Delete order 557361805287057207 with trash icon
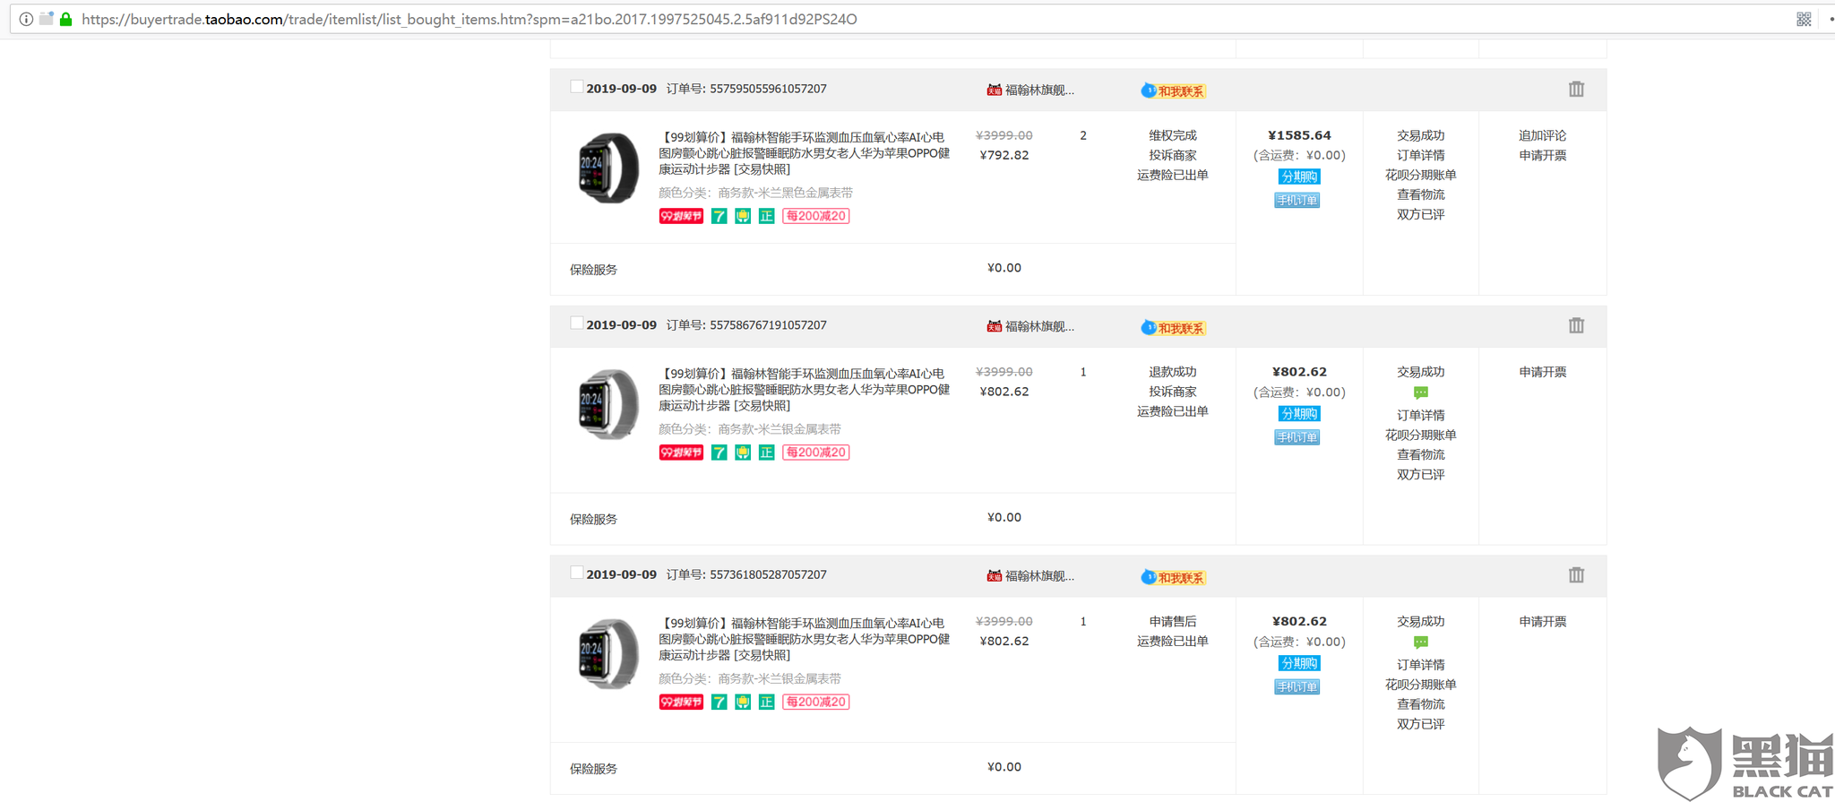This screenshot has width=1835, height=802. coord(1576,575)
